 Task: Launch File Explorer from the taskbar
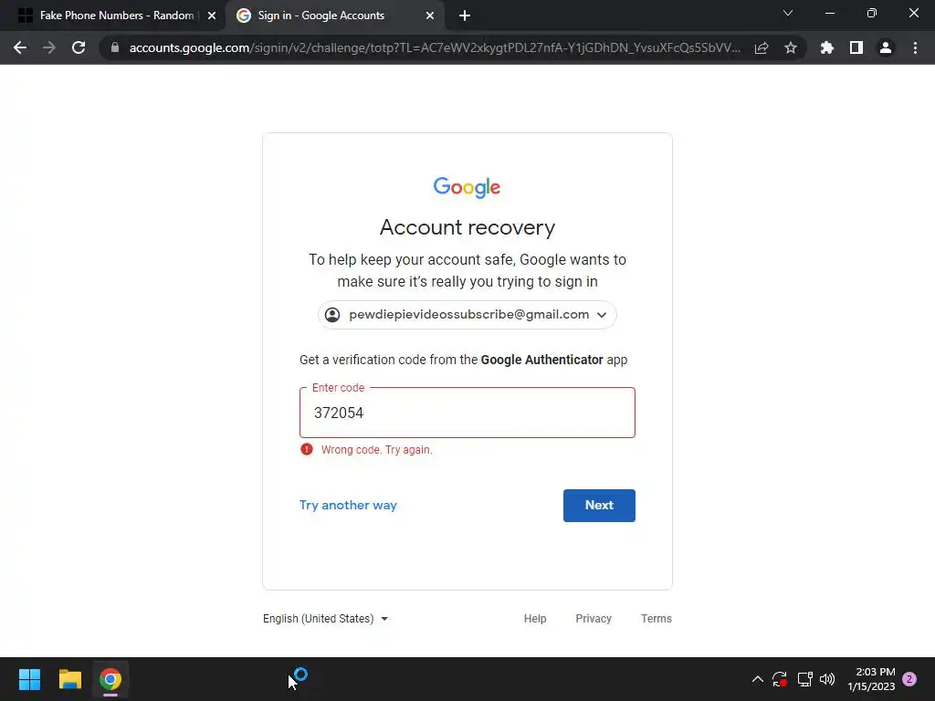[x=69, y=679]
